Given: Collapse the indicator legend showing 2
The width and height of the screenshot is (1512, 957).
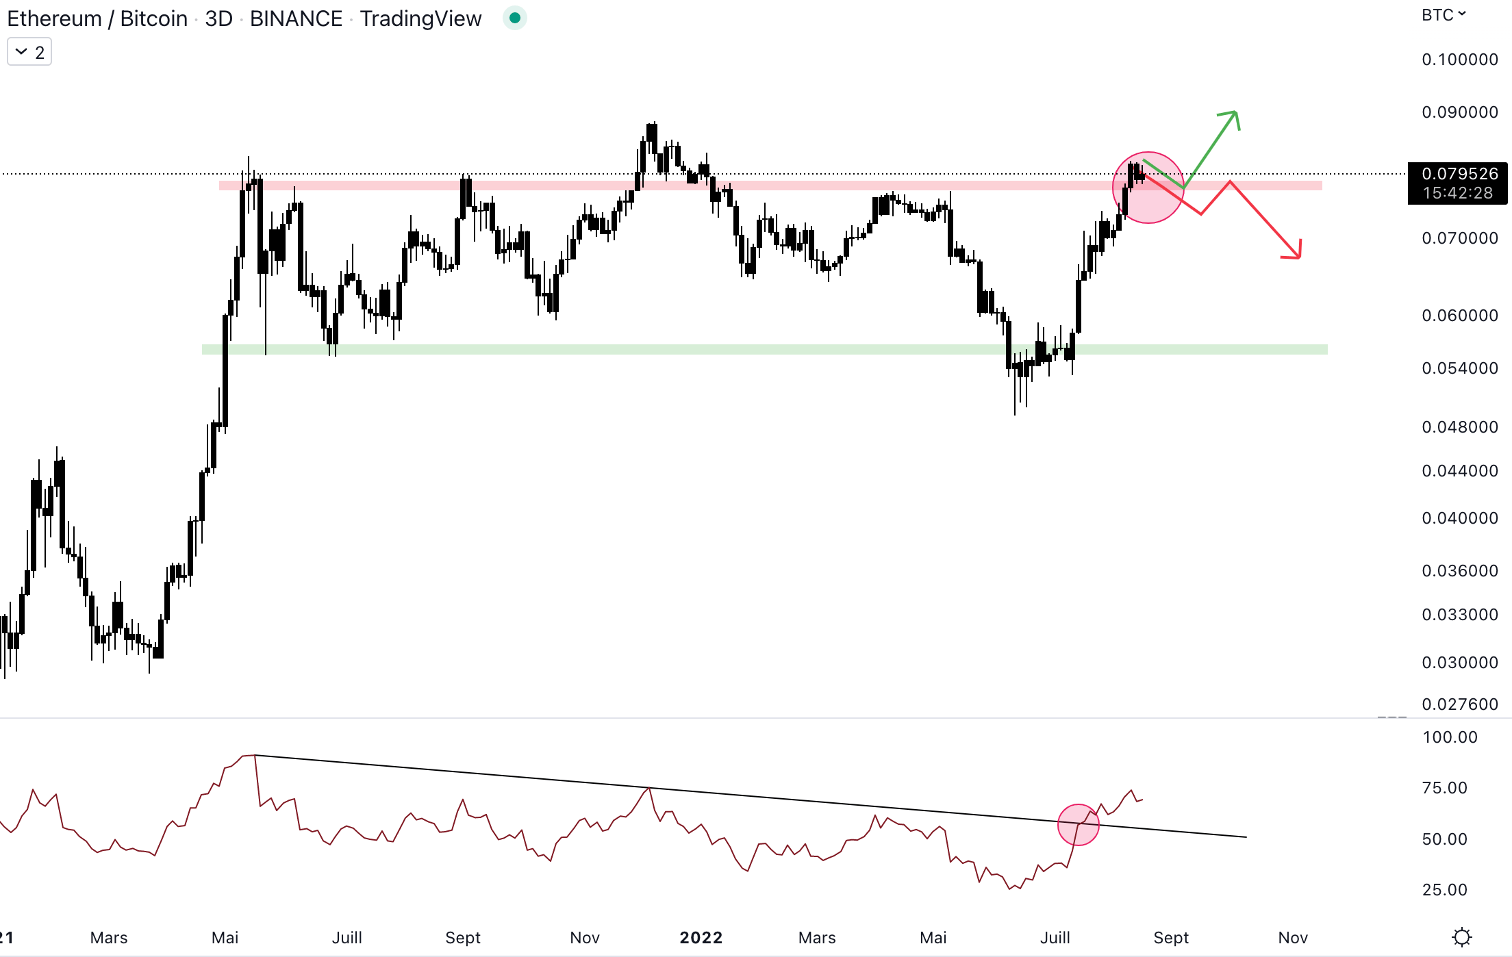Looking at the screenshot, I should tap(29, 52).
